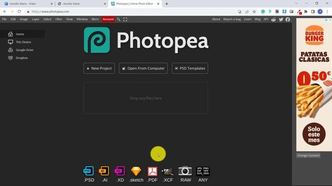
Task: Close the Burger King ad
Action: coord(330,20)
